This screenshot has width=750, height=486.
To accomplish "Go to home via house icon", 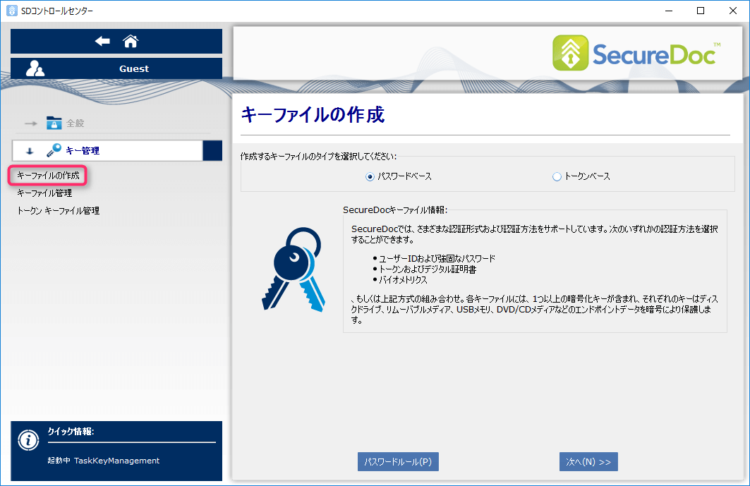I will point(131,42).
